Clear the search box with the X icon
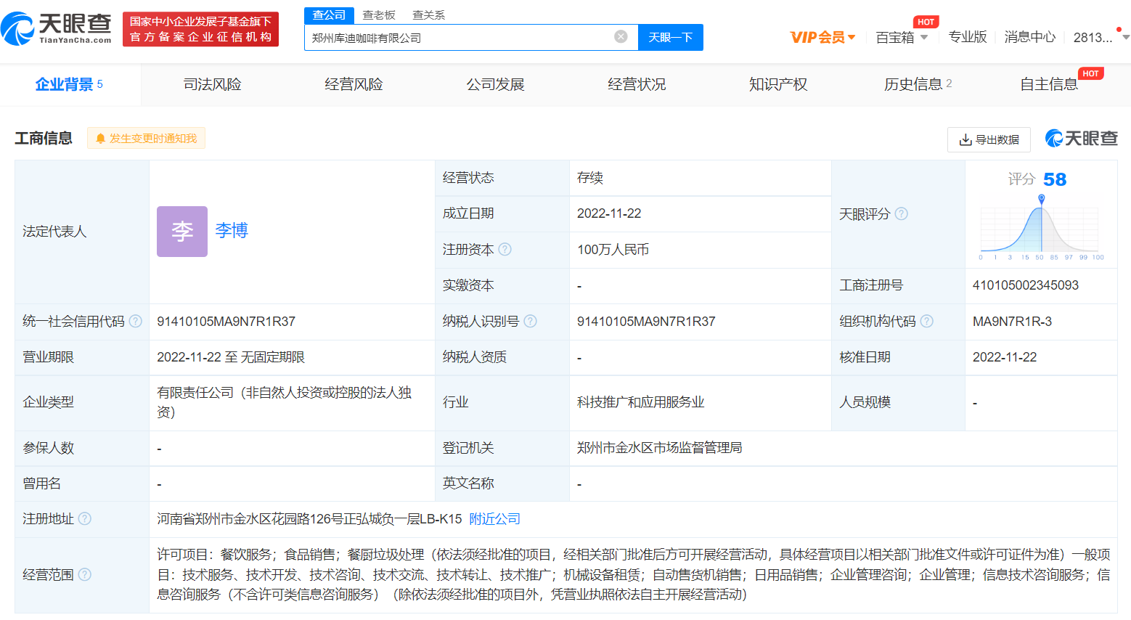The image size is (1131, 620). click(x=621, y=37)
